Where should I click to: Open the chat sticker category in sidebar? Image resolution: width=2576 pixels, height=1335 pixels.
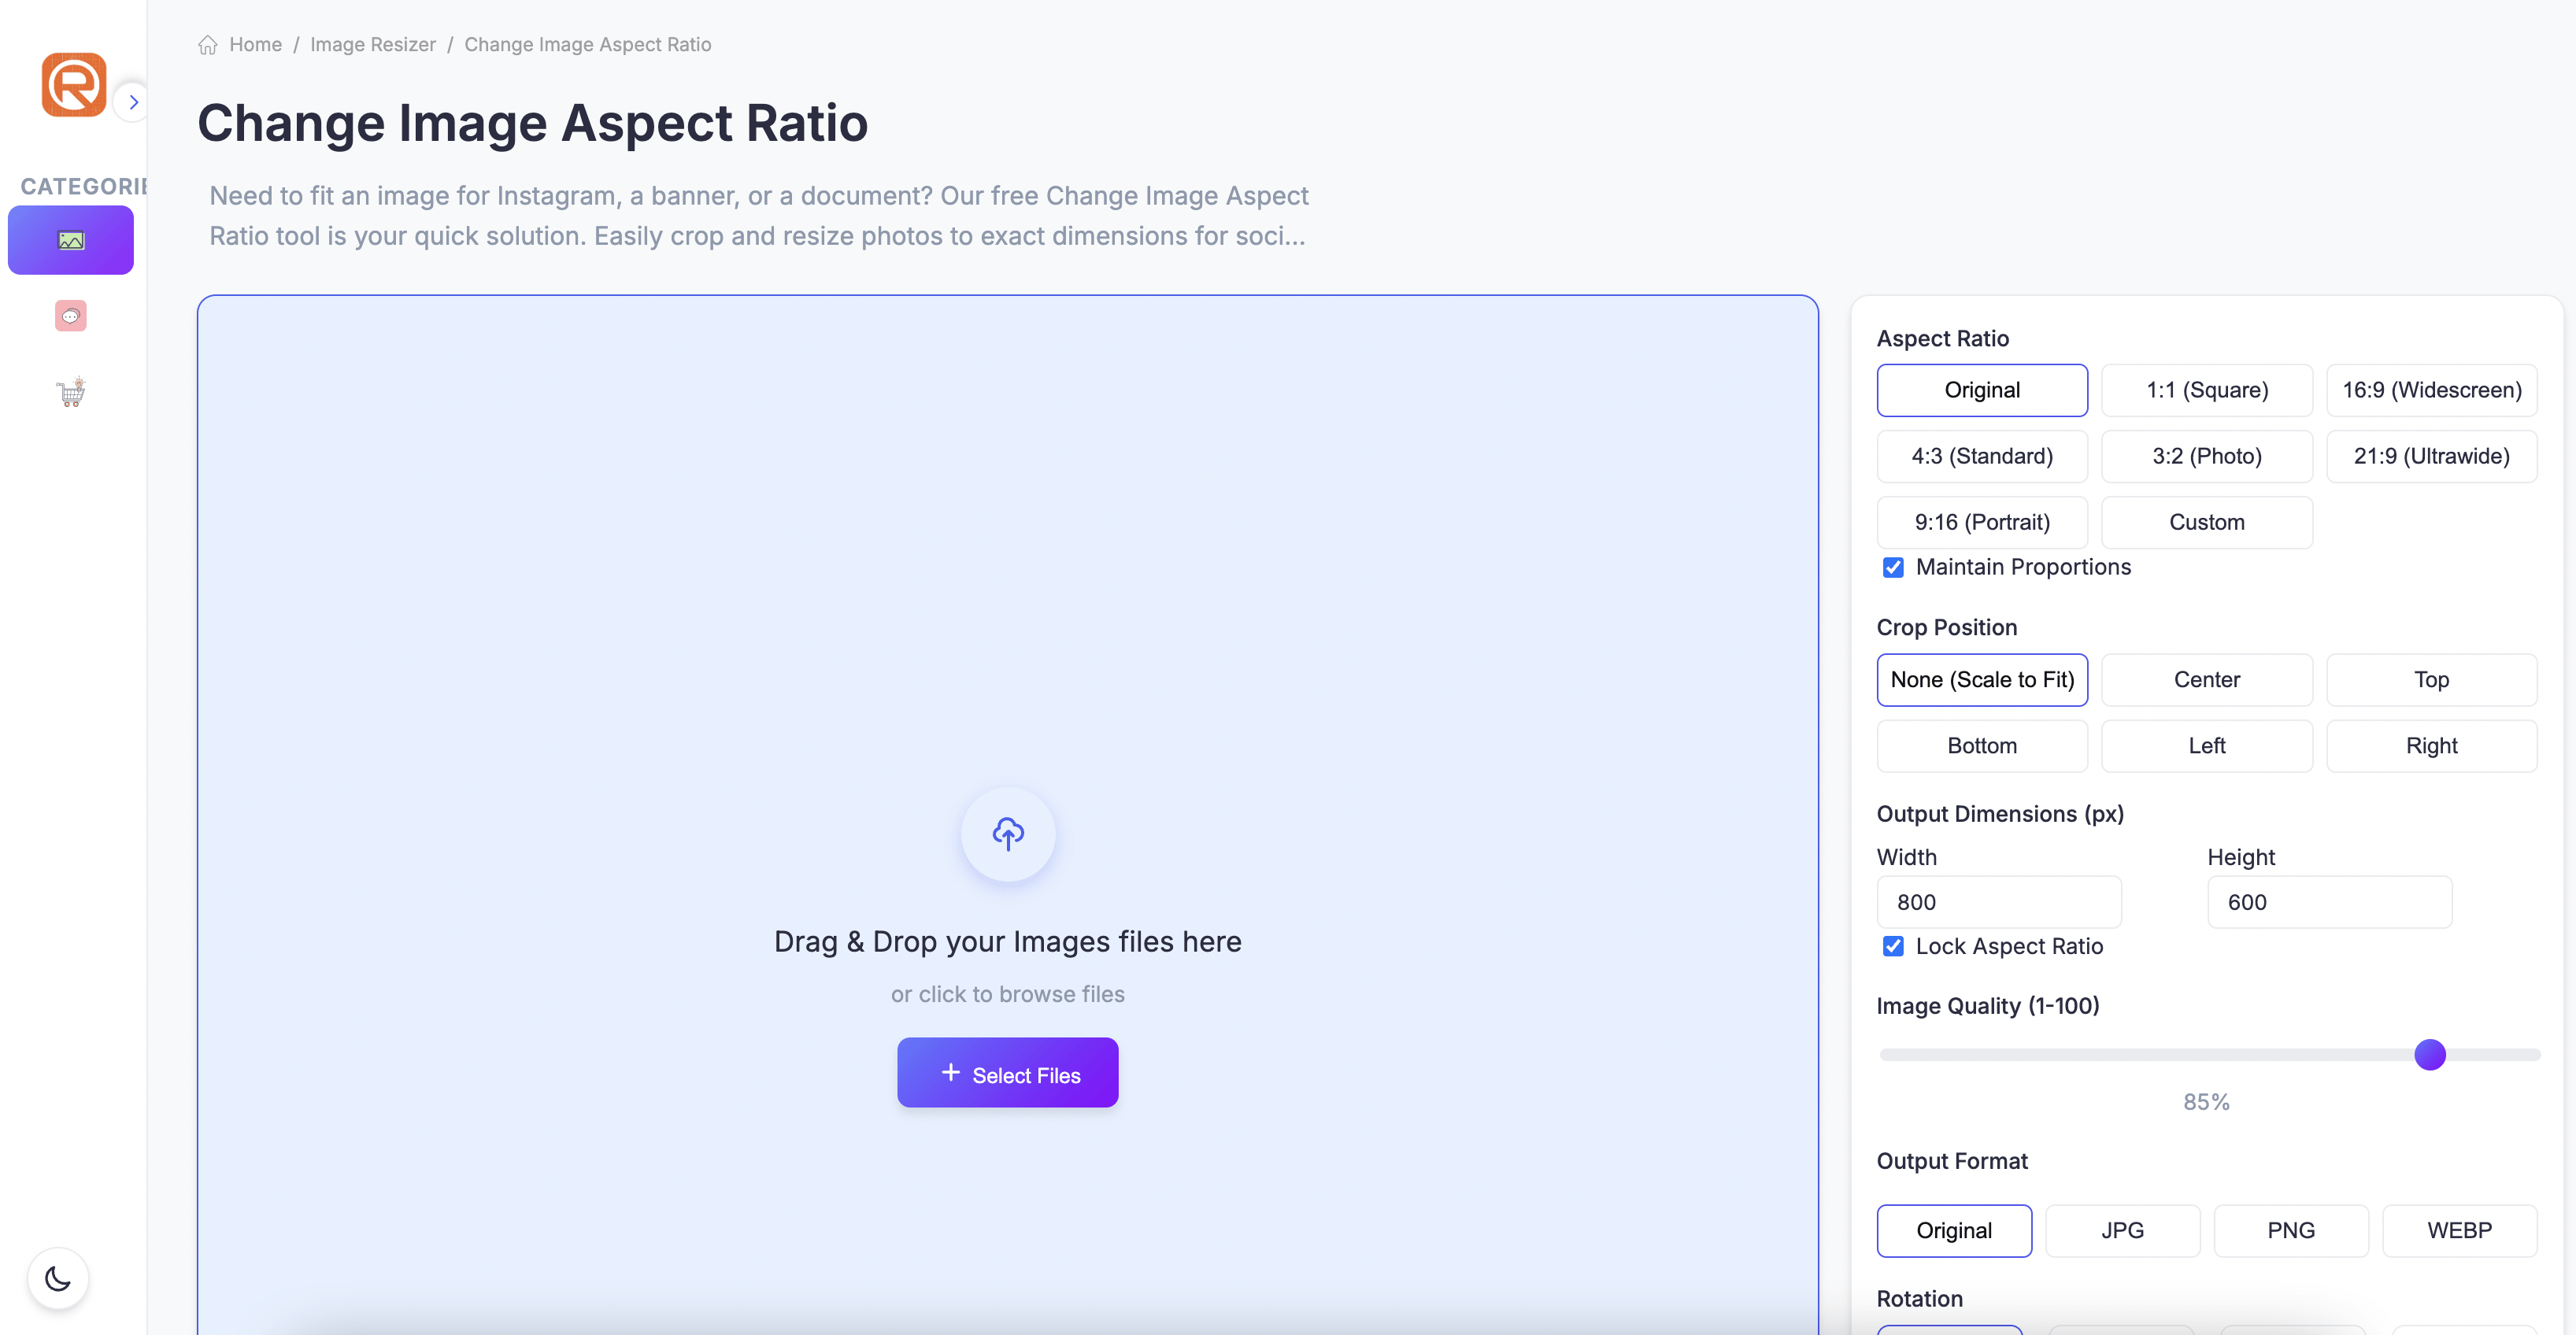tap(70, 315)
